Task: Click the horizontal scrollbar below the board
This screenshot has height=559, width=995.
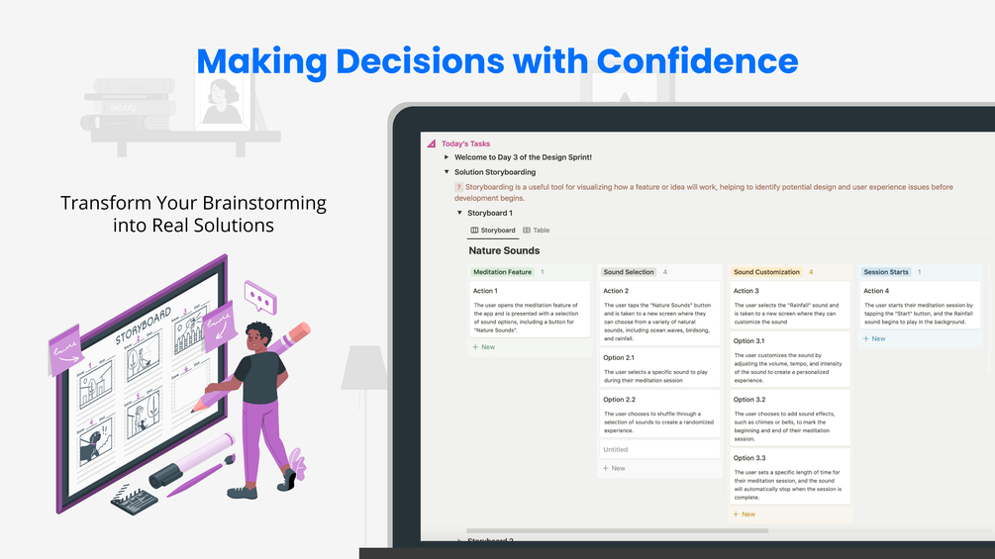Action: (x=617, y=530)
